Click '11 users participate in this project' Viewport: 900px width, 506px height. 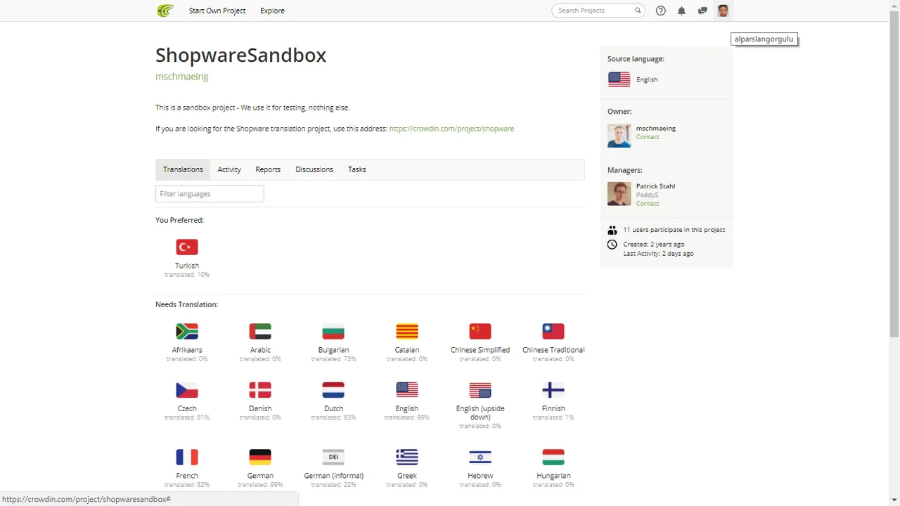[x=674, y=230]
